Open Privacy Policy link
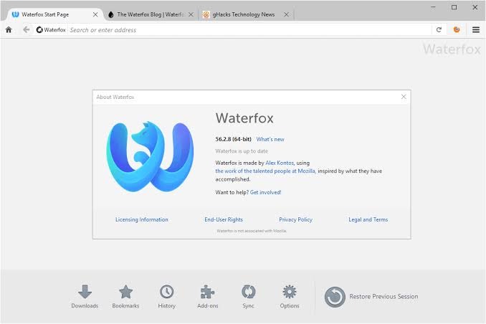The image size is (486, 324). point(296,219)
